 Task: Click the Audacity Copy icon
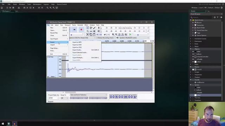tap(91, 34)
